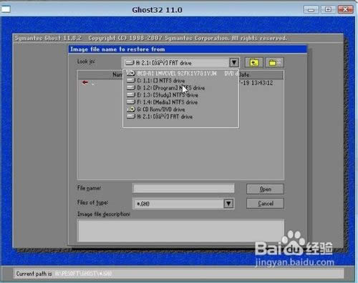Viewport: 358px width, 283px height.
Task: Click the create new folder icon
Action: click(x=274, y=62)
